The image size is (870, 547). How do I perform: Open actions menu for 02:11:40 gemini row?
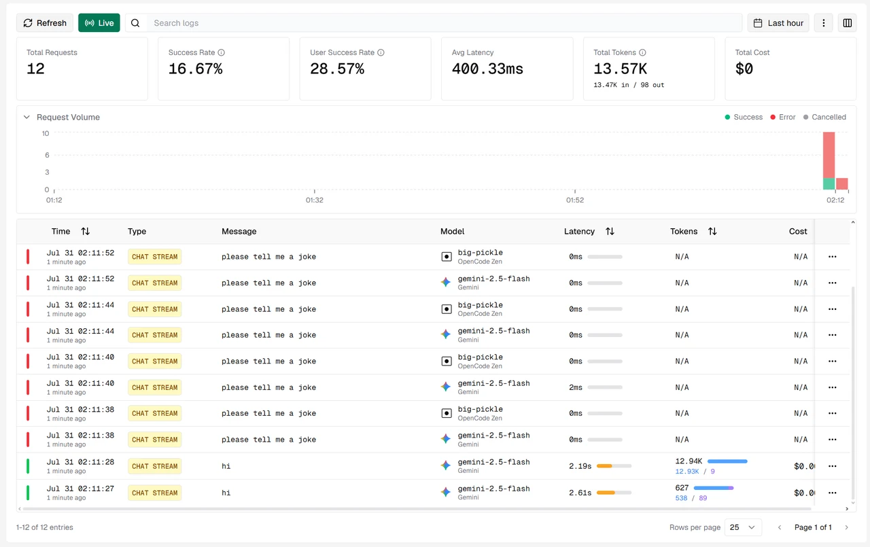click(832, 387)
